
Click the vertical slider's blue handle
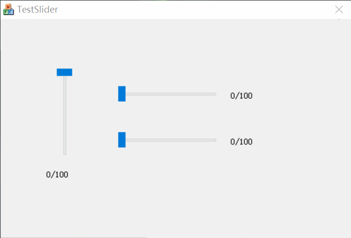pyautogui.click(x=64, y=72)
